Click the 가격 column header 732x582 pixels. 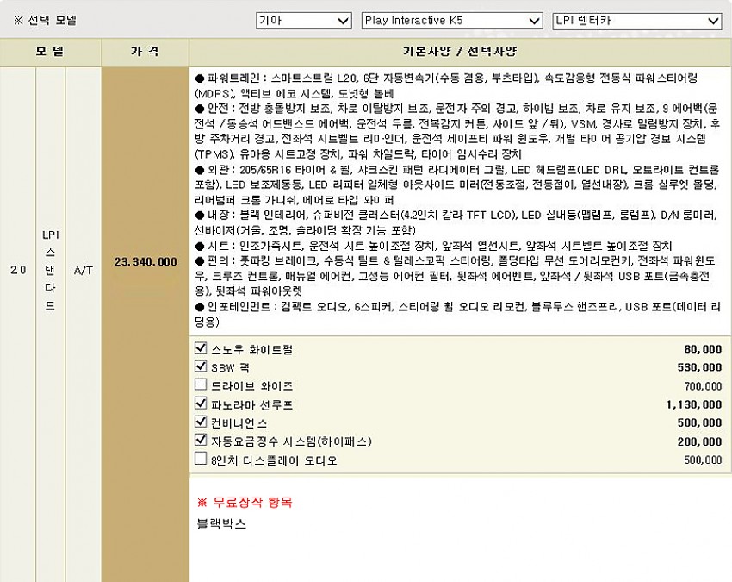point(145,52)
